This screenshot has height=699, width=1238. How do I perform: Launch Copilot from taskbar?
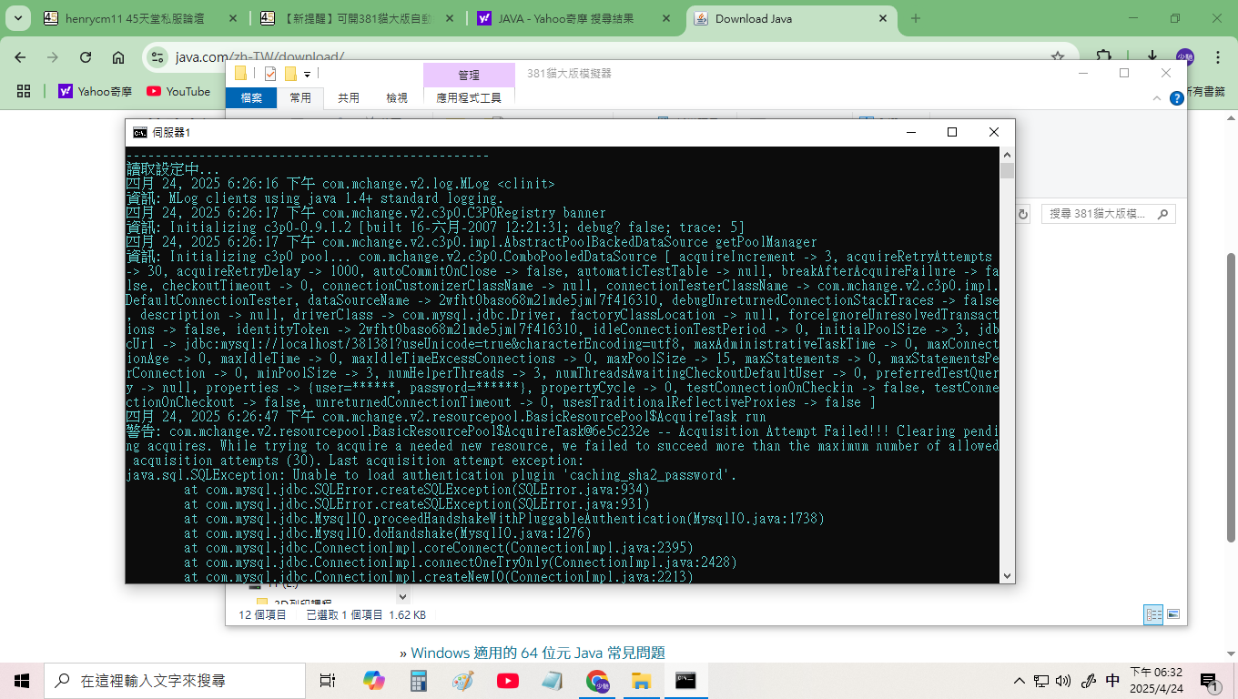[374, 681]
